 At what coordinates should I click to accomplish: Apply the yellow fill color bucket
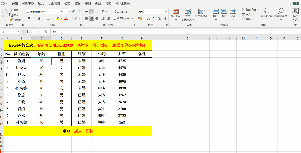tap(58, 18)
